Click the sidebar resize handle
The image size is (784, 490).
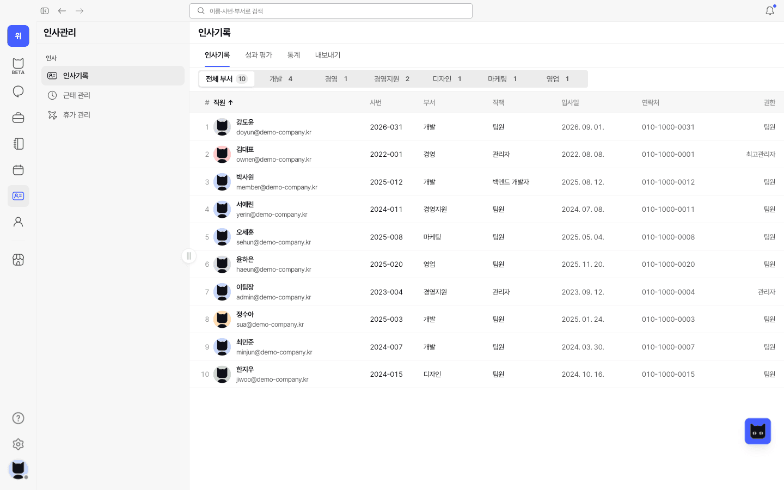point(189,256)
